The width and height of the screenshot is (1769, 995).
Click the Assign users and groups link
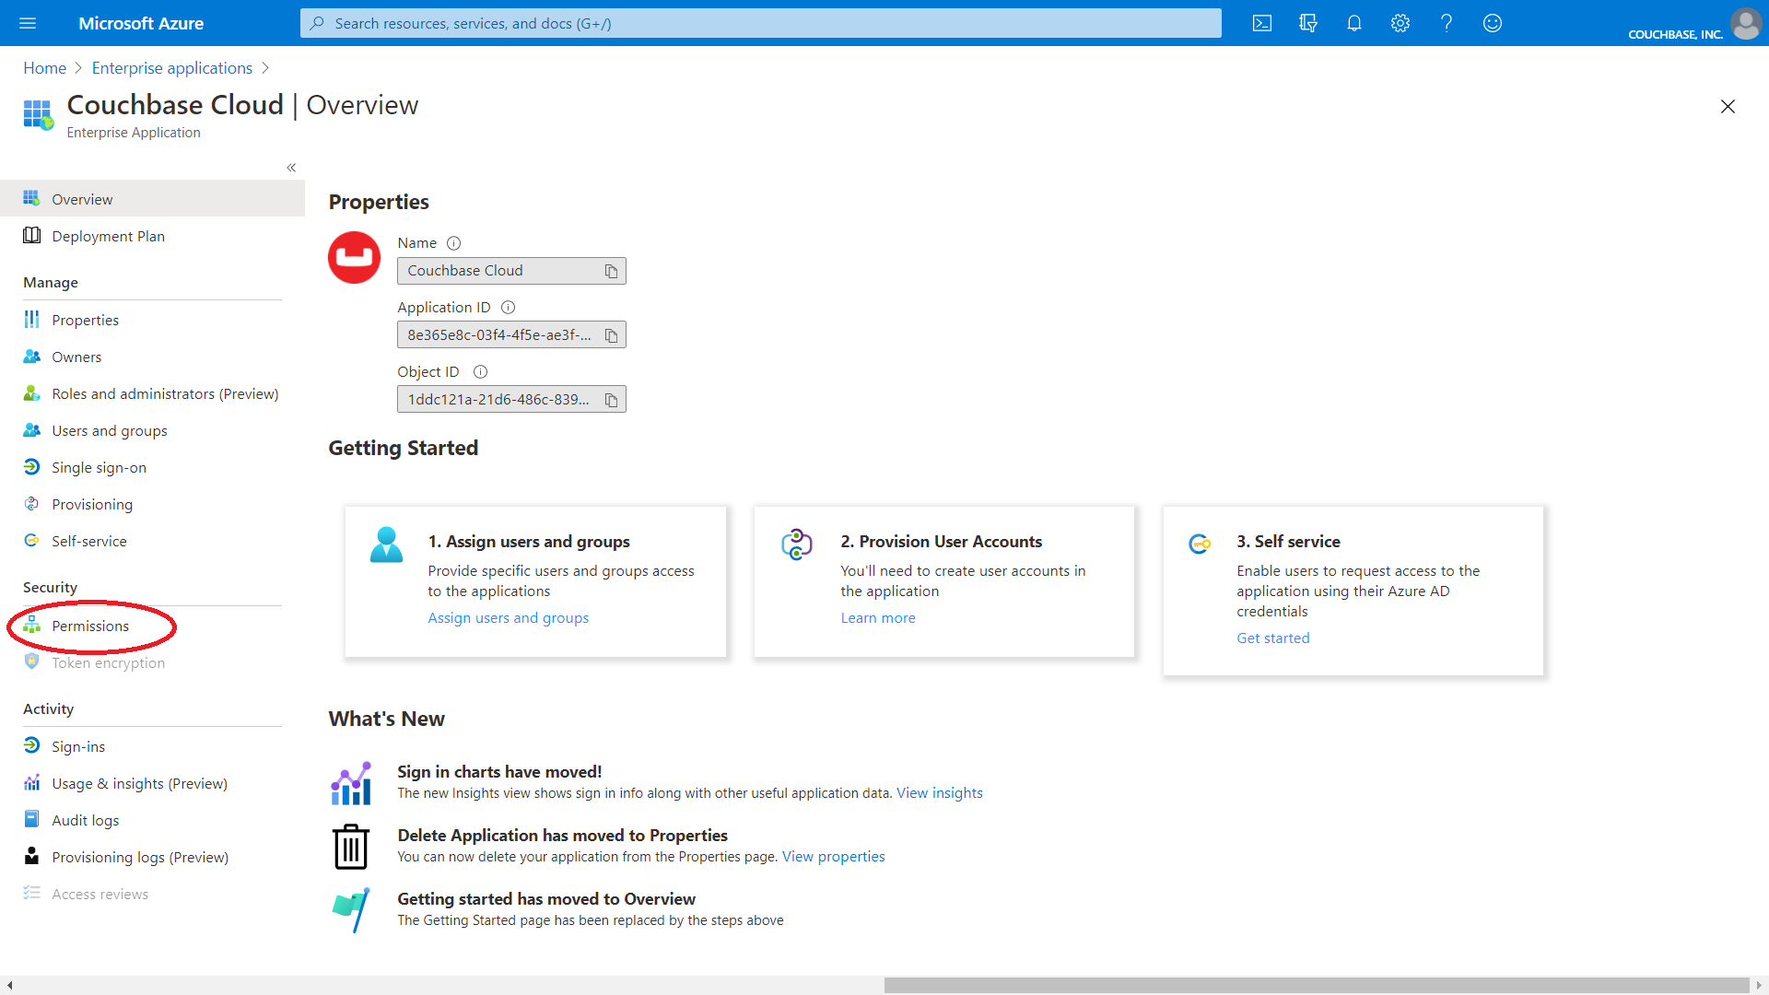click(508, 617)
